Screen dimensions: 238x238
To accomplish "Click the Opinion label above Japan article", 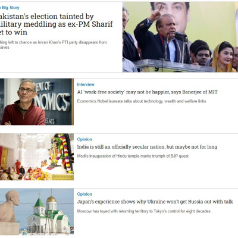I will point(84,194).
